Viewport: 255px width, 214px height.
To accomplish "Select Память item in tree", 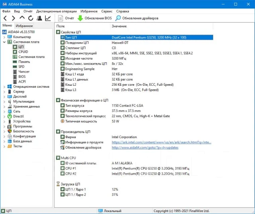I will click(x=24, y=62).
